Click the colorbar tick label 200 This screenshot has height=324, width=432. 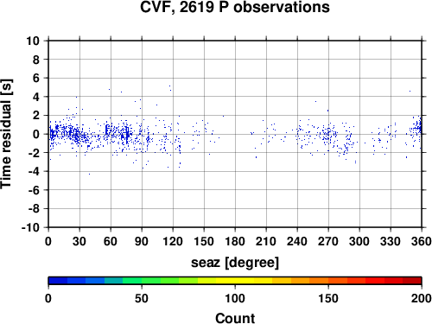coord(422,298)
